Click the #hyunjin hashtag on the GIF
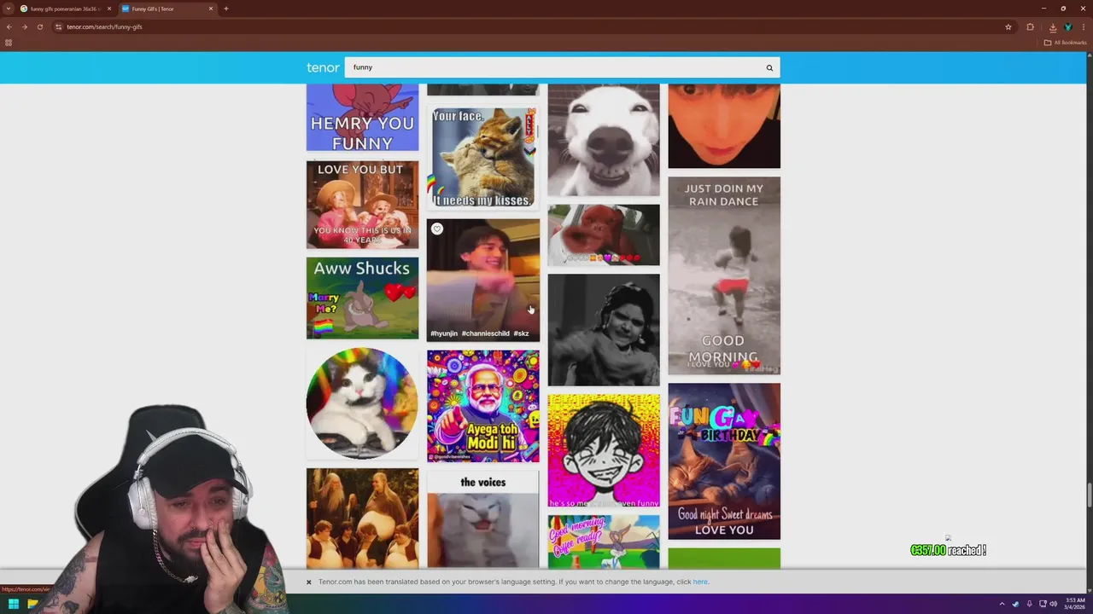This screenshot has width=1093, height=614. 444,333
